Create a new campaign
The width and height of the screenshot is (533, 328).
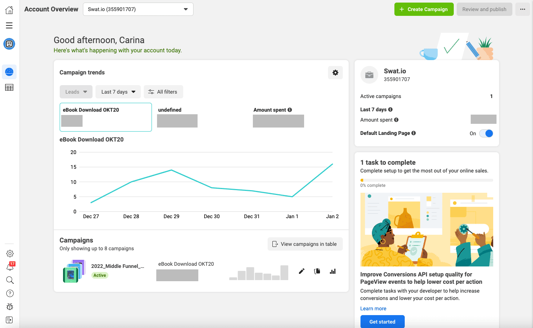[x=424, y=9]
